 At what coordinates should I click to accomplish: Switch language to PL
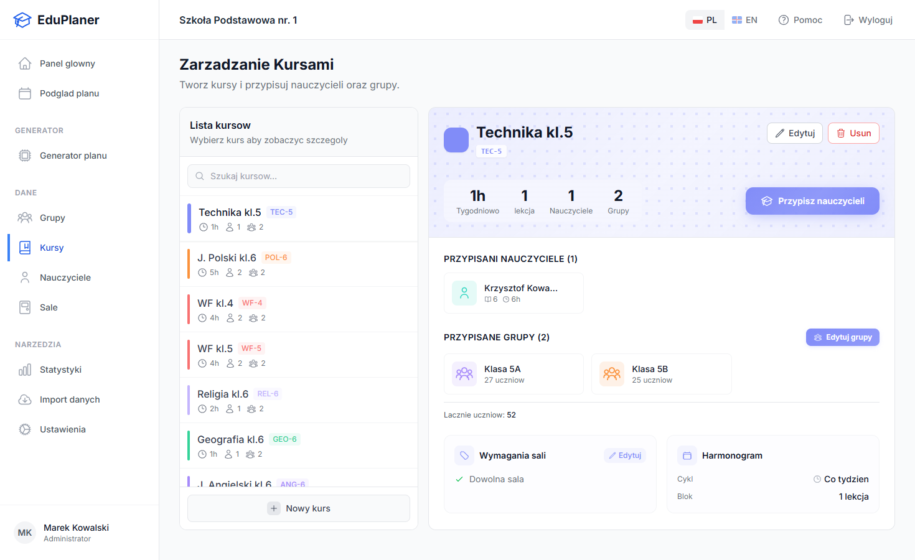coord(705,20)
